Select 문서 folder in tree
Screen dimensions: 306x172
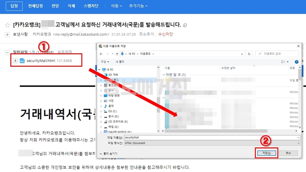tap(111, 90)
